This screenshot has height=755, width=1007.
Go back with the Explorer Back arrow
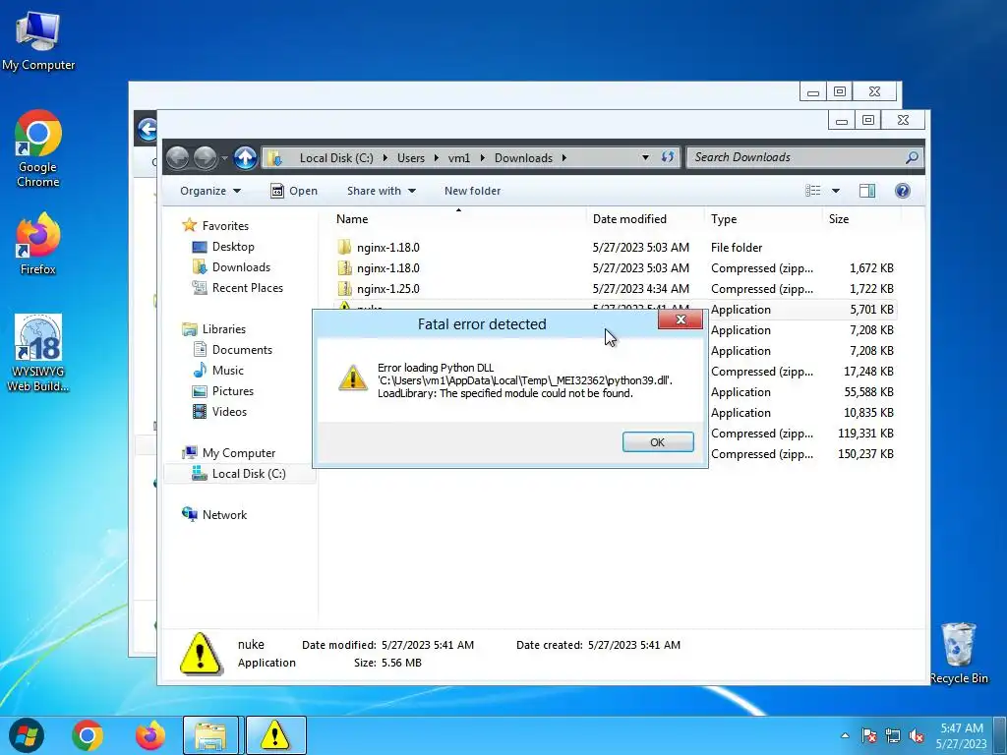coord(178,157)
